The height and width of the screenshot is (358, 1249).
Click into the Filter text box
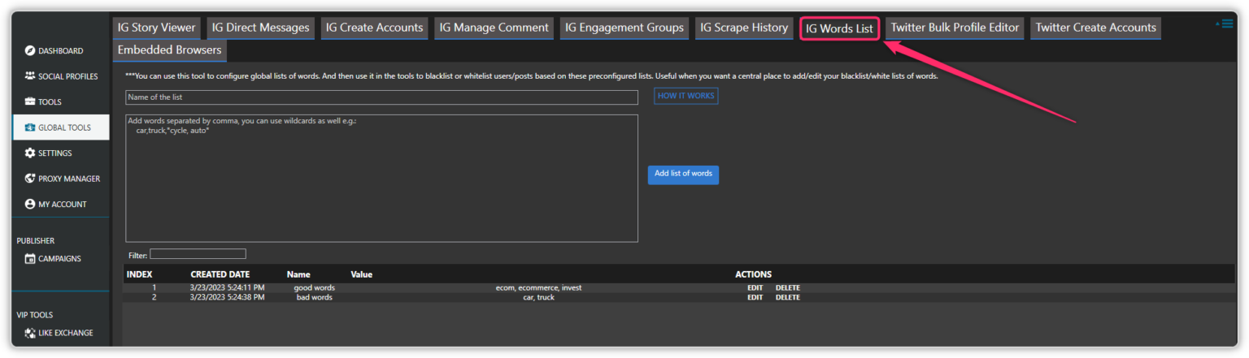coord(198,254)
